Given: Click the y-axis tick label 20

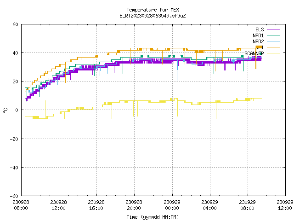Looking at the screenshot, I should (x=15, y=81).
